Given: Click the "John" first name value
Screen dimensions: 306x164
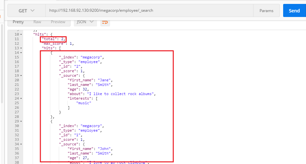Looking at the screenshot, I should tap(104, 149).
